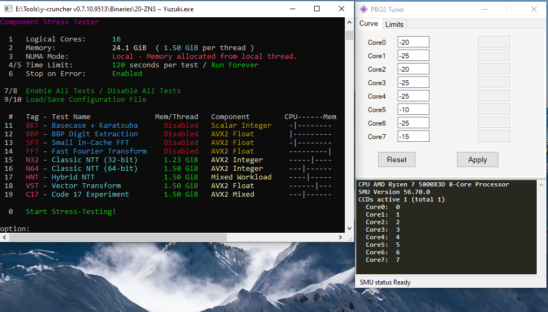This screenshot has height=312, width=548.
Task: Click the disabled box beside Core7
Action: coord(494,136)
